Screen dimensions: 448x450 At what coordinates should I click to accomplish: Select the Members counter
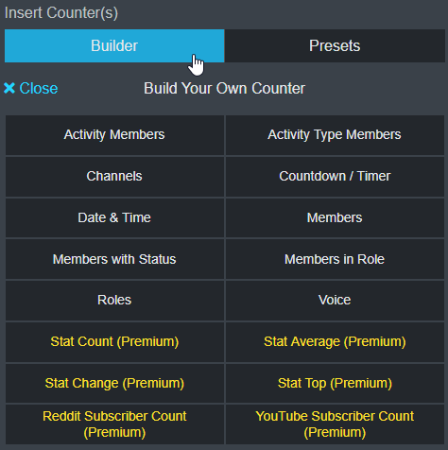[335, 217]
